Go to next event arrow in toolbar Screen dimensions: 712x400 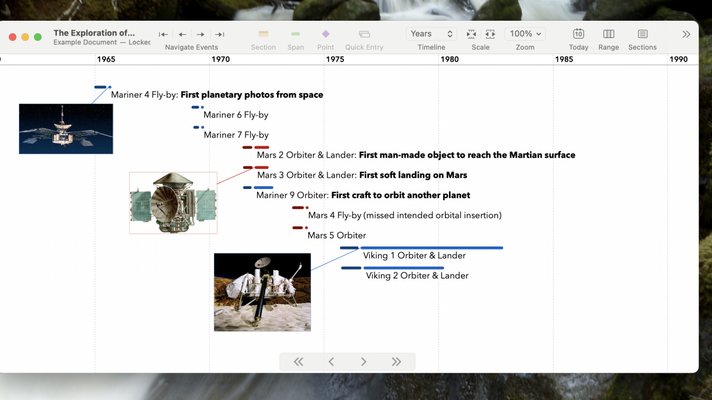tap(201, 34)
